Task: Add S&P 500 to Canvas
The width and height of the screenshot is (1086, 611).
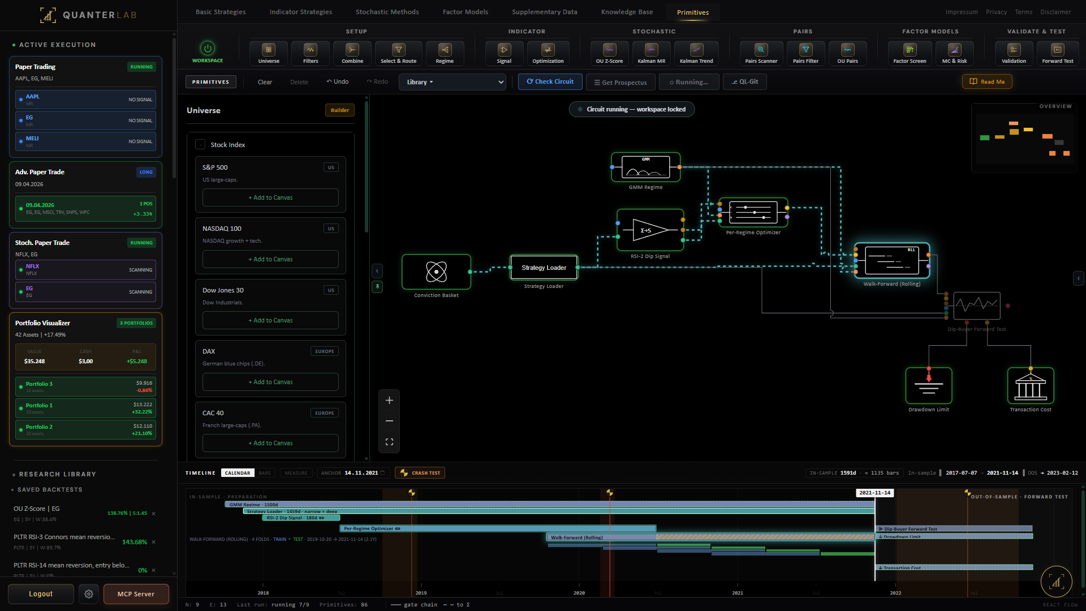Action: [270, 197]
